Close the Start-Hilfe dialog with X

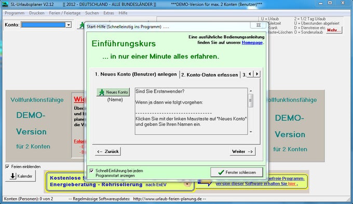pyautogui.click(x=259, y=25)
